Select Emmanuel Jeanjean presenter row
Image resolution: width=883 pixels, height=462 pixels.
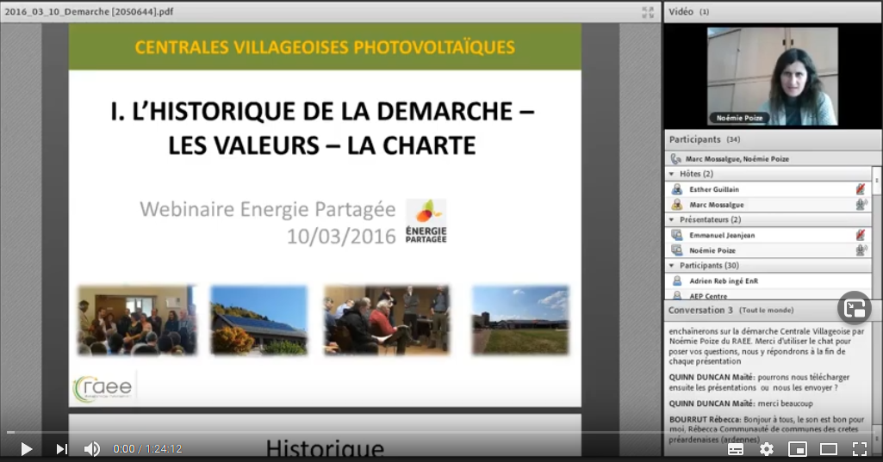click(768, 235)
